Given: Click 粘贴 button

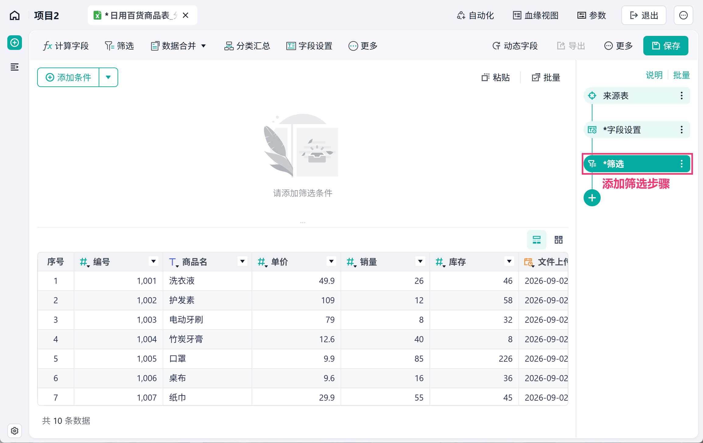Looking at the screenshot, I should [496, 77].
